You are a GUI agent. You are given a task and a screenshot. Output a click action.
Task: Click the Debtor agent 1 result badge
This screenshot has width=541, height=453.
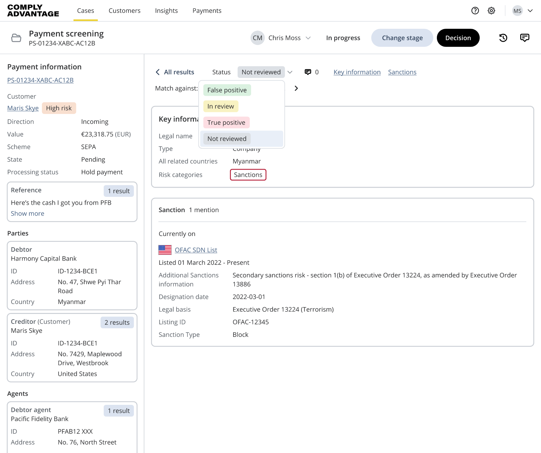pos(118,411)
